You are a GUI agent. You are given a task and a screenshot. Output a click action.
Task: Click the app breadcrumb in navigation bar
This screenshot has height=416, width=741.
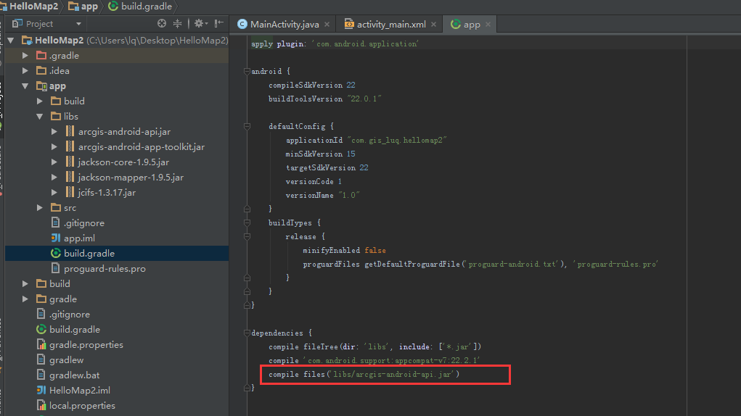tap(83, 7)
